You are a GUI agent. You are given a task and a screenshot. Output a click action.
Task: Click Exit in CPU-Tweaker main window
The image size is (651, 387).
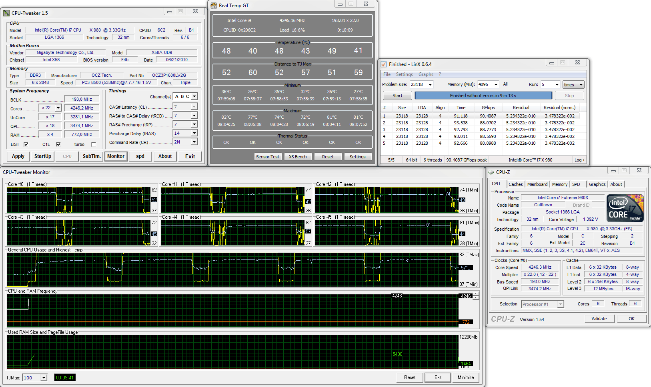(190, 156)
